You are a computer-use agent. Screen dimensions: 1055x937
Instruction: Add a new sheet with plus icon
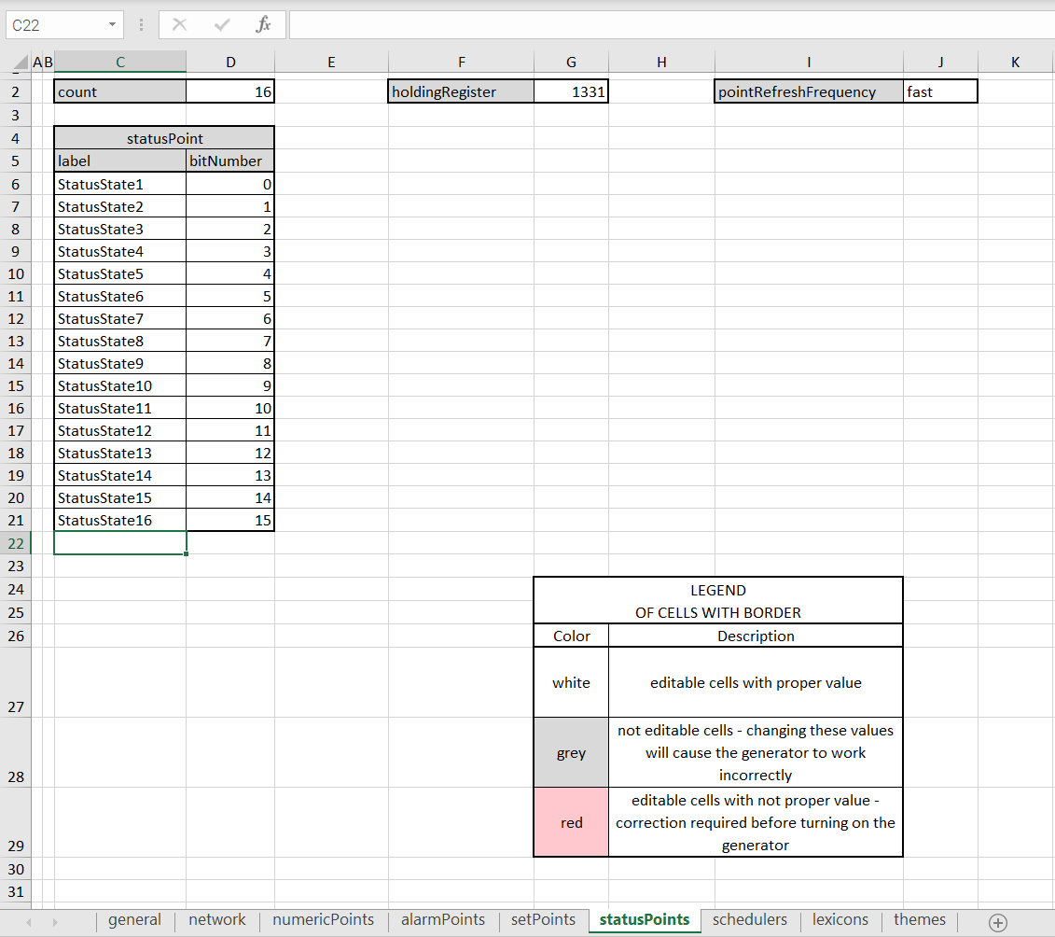[x=997, y=922]
